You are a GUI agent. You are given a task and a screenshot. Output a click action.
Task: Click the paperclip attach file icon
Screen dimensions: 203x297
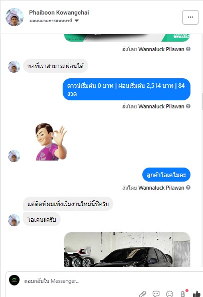click(142, 294)
